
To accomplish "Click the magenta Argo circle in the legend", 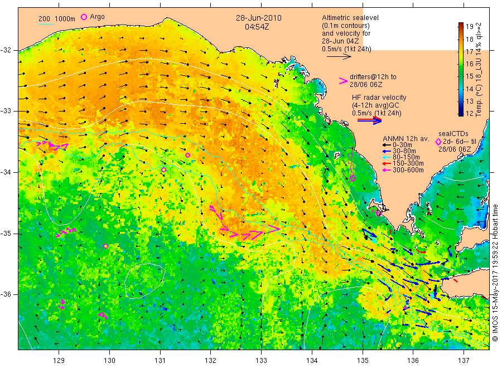I will pyautogui.click(x=84, y=17).
